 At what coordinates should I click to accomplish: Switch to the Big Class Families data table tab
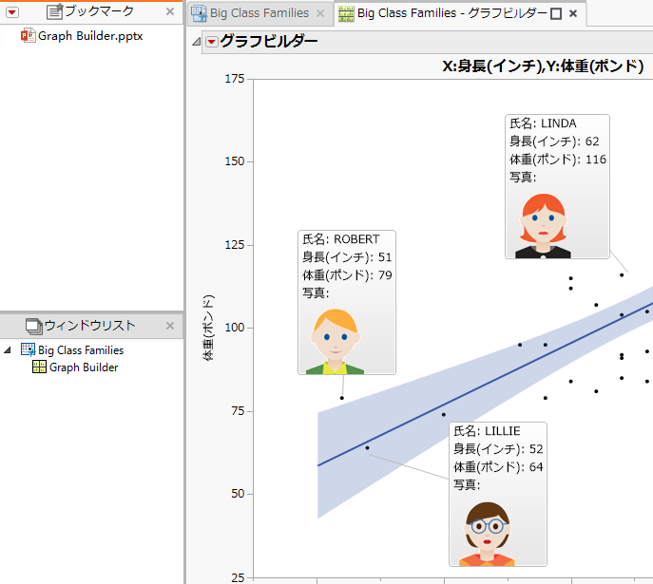(259, 13)
